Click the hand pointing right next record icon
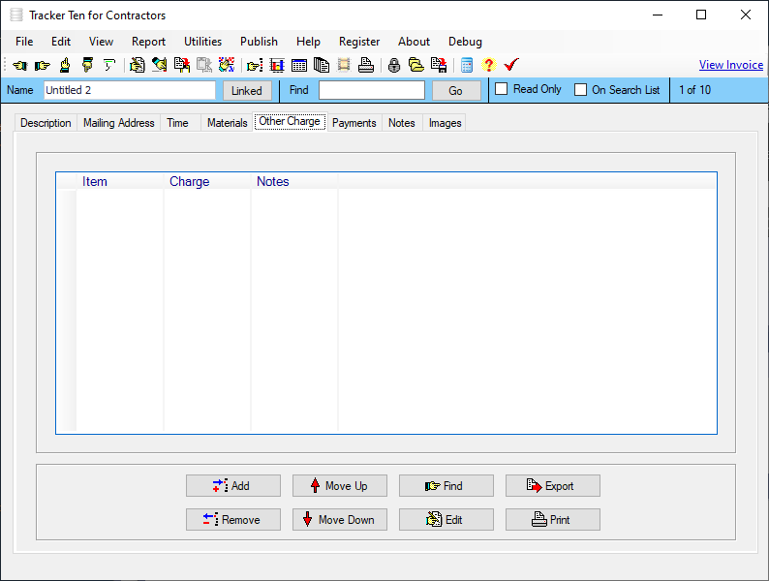Image resolution: width=769 pixels, height=581 pixels. click(43, 65)
